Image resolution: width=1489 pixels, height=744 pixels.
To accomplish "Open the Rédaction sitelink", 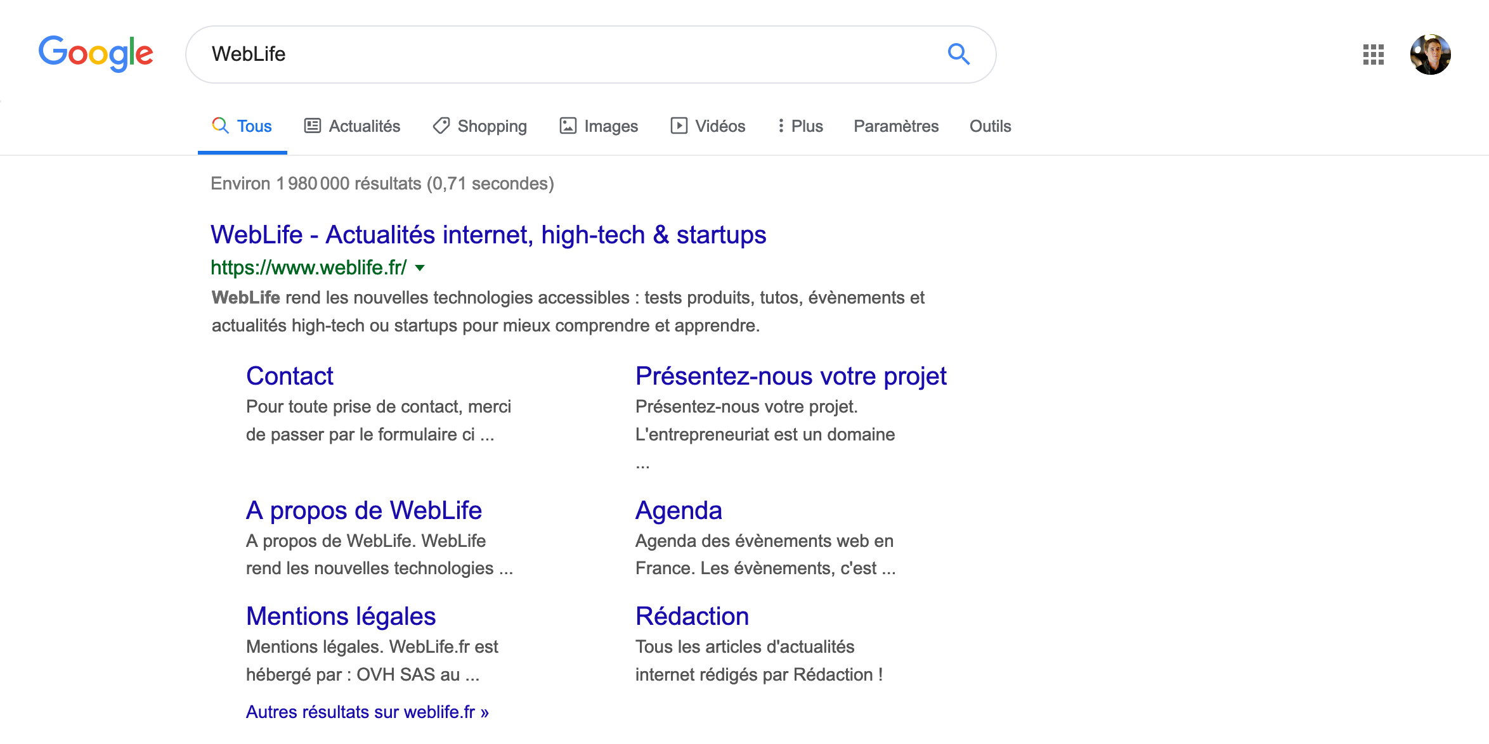I will (x=692, y=616).
